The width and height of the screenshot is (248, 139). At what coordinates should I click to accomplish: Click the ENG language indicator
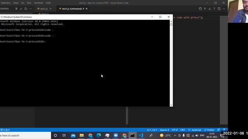point(202,136)
